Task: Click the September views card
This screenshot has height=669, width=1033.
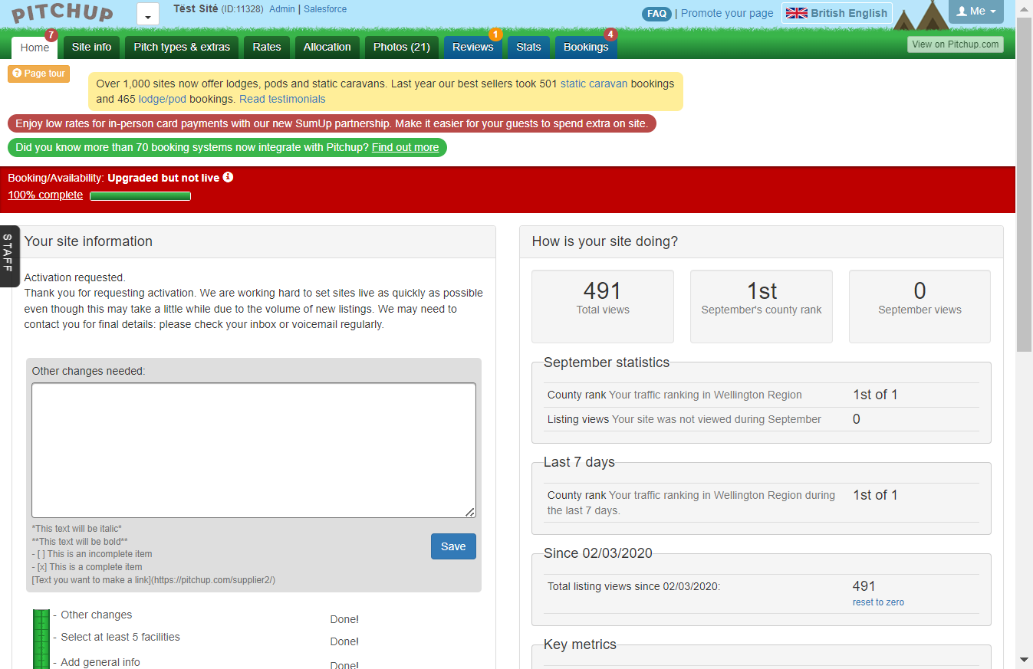Action: click(920, 306)
